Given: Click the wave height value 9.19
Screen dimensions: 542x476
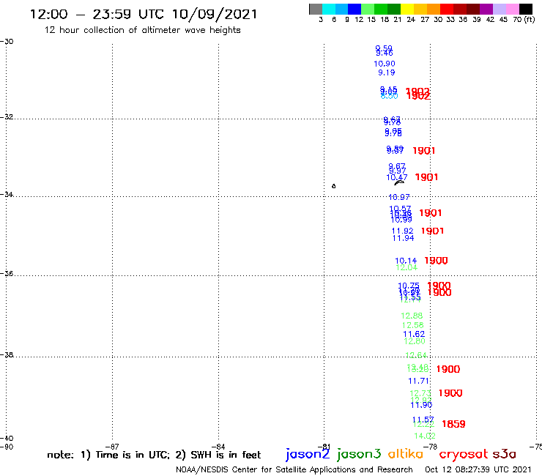Looking at the screenshot, I should click(x=387, y=72).
